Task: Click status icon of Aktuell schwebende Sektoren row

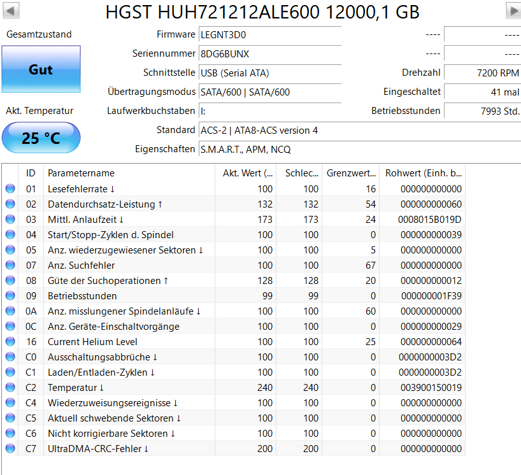Action: click(x=10, y=418)
